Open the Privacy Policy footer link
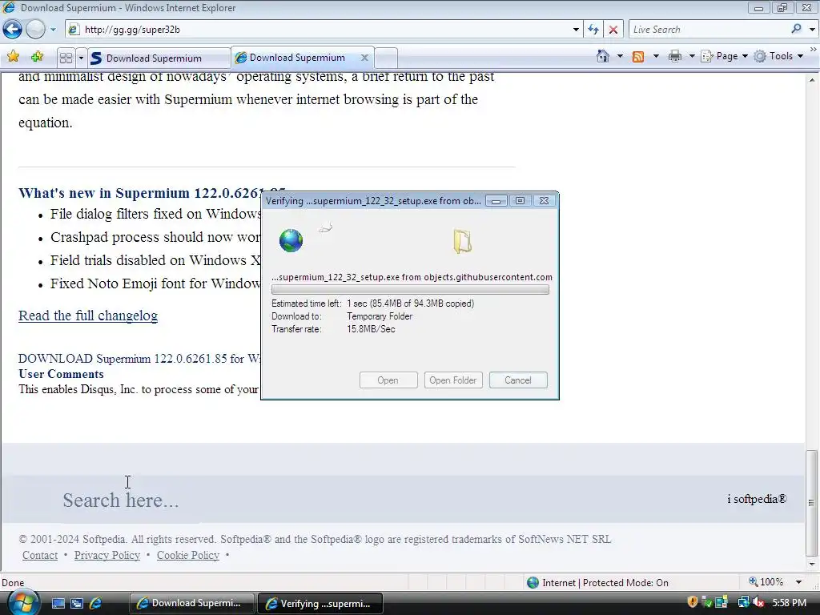The image size is (820, 615). [x=107, y=556]
